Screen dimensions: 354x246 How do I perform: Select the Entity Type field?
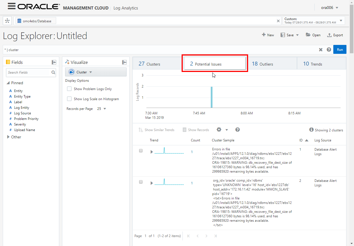click(22, 97)
